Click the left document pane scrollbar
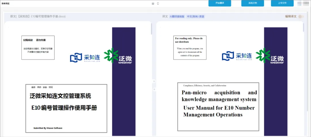This screenshot has width=311, height=137. pos(151,29)
